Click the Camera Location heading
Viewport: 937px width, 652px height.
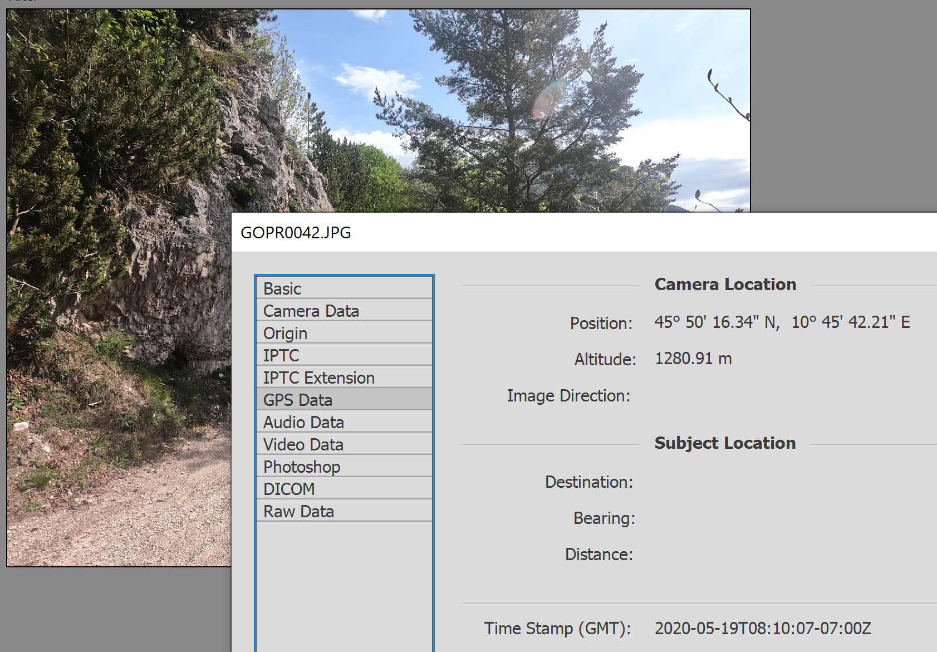(725, 285)
